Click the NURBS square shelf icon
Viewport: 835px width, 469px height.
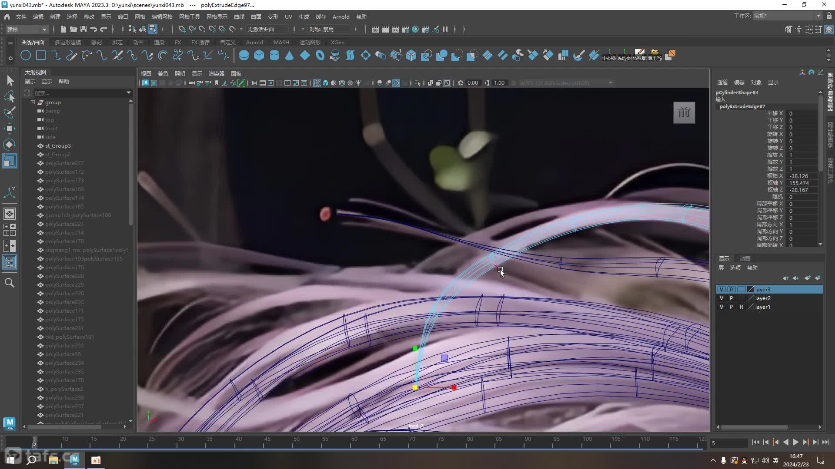click(41, 55)
